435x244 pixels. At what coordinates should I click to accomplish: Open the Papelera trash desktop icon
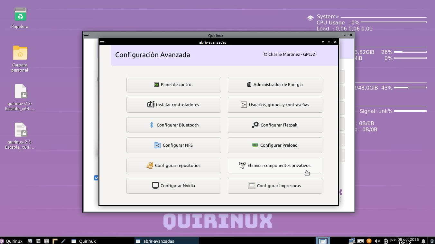20,18
